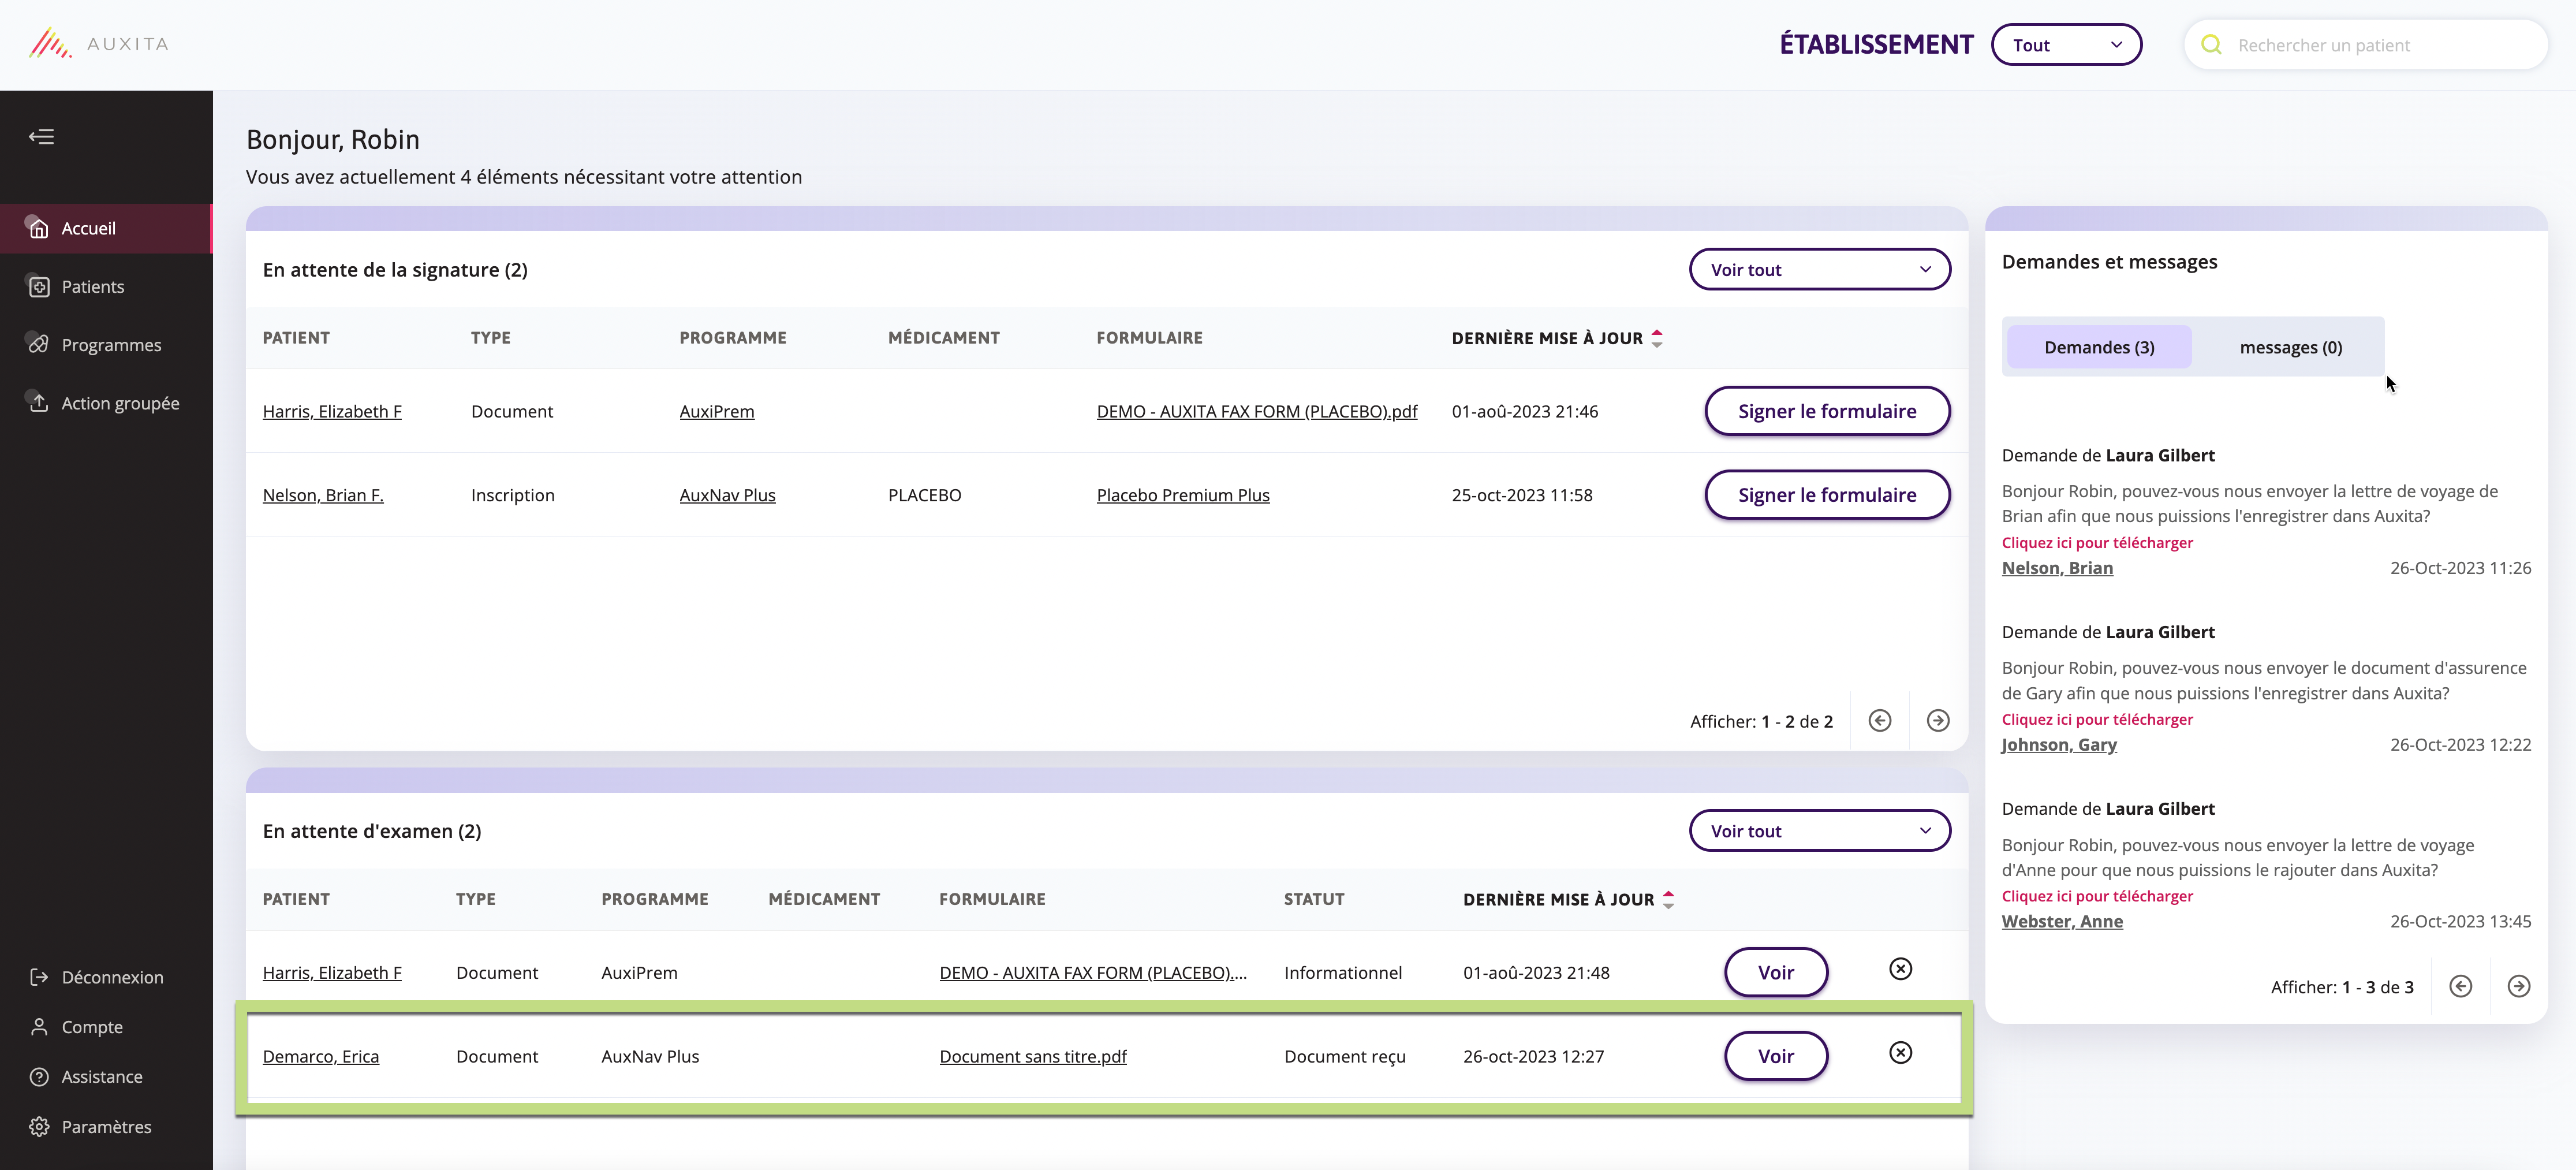
Task: Click the Action groupée upload icon
Action: [x=39, y=403]
